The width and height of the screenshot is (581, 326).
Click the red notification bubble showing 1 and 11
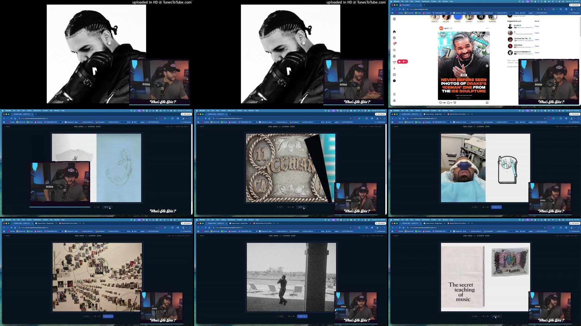point(403,62)
